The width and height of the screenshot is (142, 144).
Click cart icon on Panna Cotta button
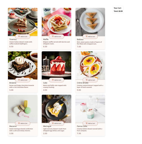(87, 123)
